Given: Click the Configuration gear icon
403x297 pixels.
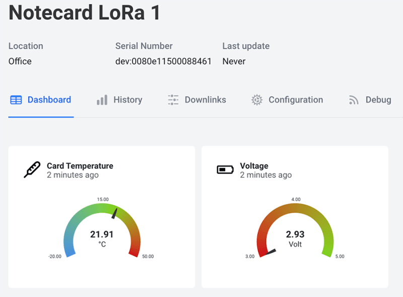Looking at the screenshot, I should coord(256,100).
